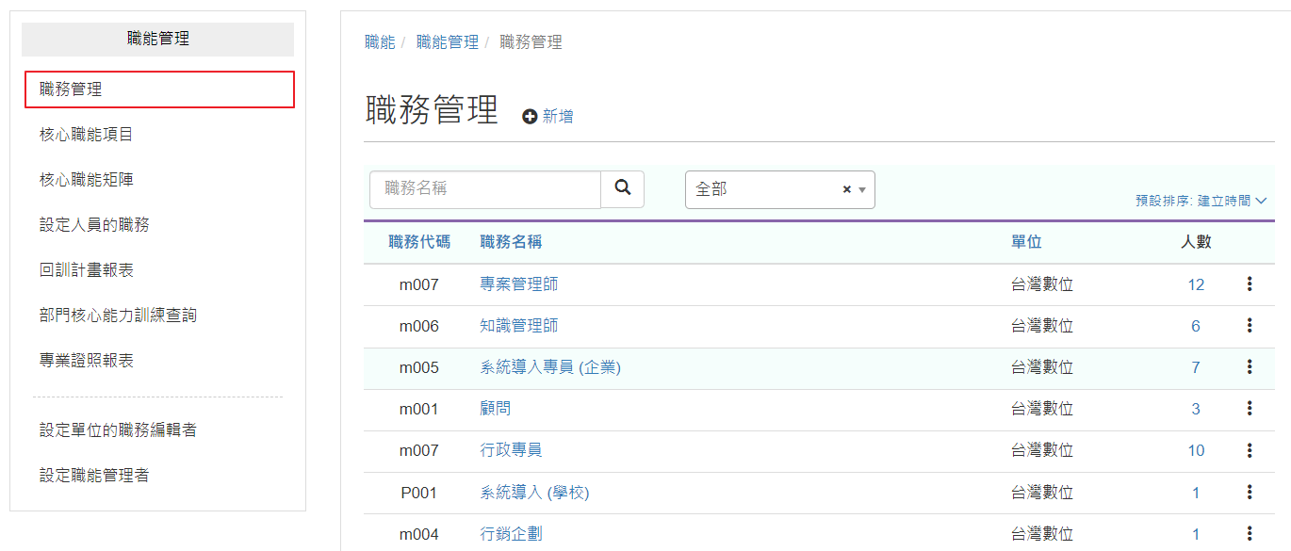Open three-dot menu for 系統導入 (學校) row
This screenshot has height=551, width=1291.
point(1250,492)
